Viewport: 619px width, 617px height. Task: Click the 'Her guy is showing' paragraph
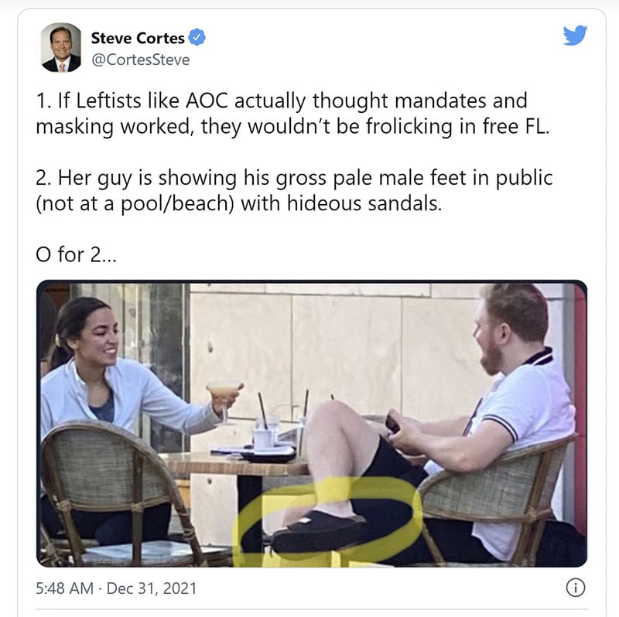[294, 190]
